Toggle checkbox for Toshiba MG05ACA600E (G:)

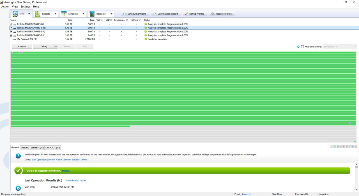pyautogui.click(x=11, y=24)
